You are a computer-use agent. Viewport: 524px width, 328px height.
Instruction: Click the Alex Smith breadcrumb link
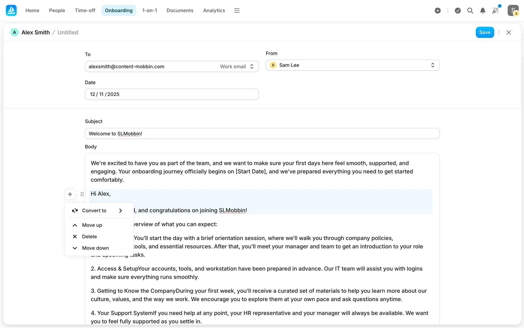tap(35, 32)
